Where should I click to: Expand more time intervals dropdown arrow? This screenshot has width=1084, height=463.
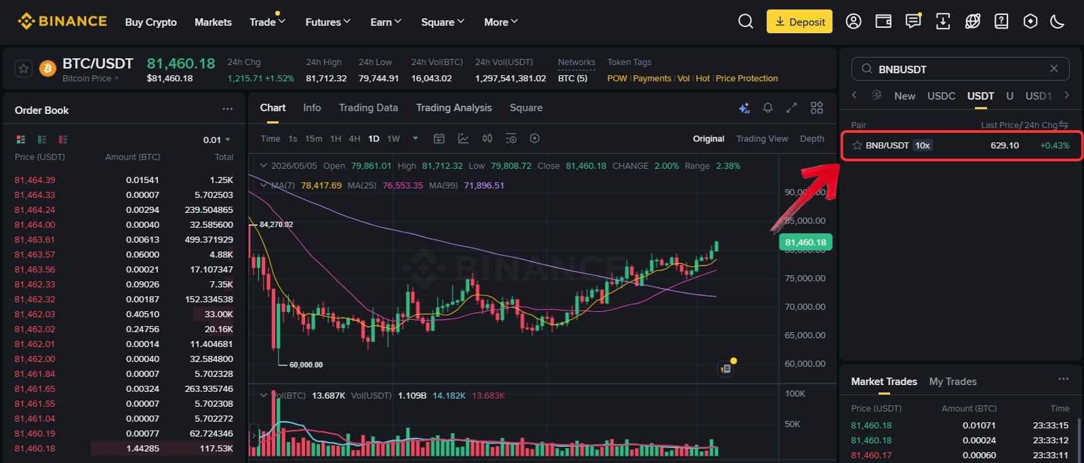coord(415,138)
